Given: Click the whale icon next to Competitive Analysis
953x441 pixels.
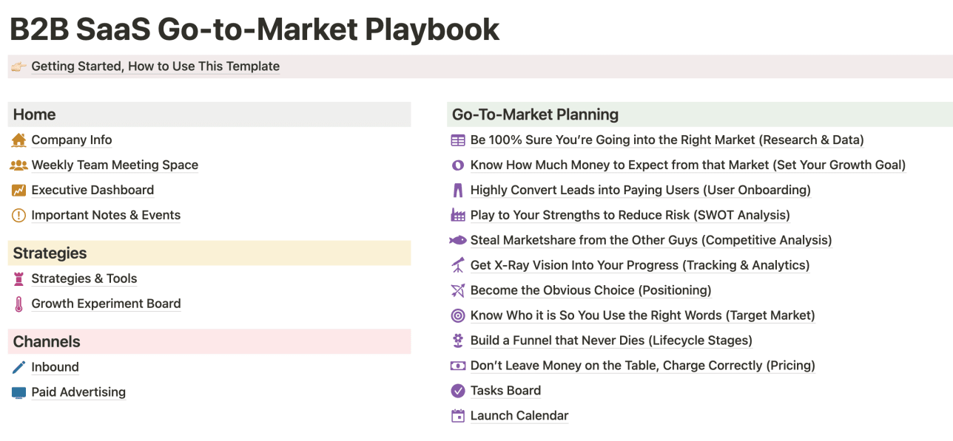Looking at the screenshot, I should coord(457,240).
